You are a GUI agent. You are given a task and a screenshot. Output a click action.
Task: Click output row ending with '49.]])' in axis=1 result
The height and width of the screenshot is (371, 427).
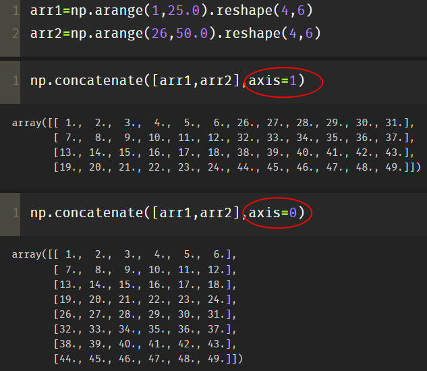(x=237, y=167)
